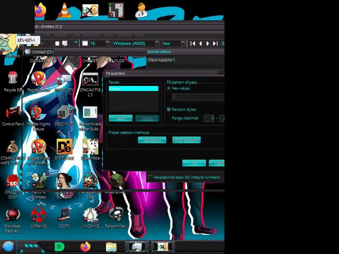Click the Add pass button
Viewport: 339px width, 254px height.
coord(121,118)
